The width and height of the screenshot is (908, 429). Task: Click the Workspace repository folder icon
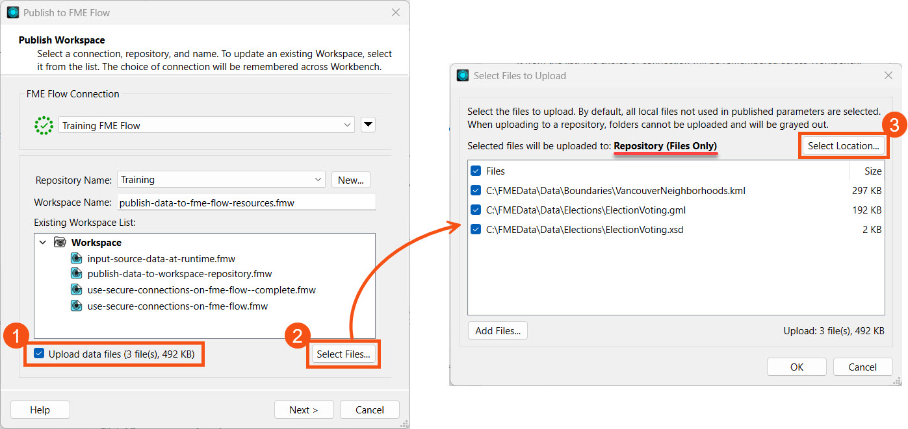tap(60, 243)
